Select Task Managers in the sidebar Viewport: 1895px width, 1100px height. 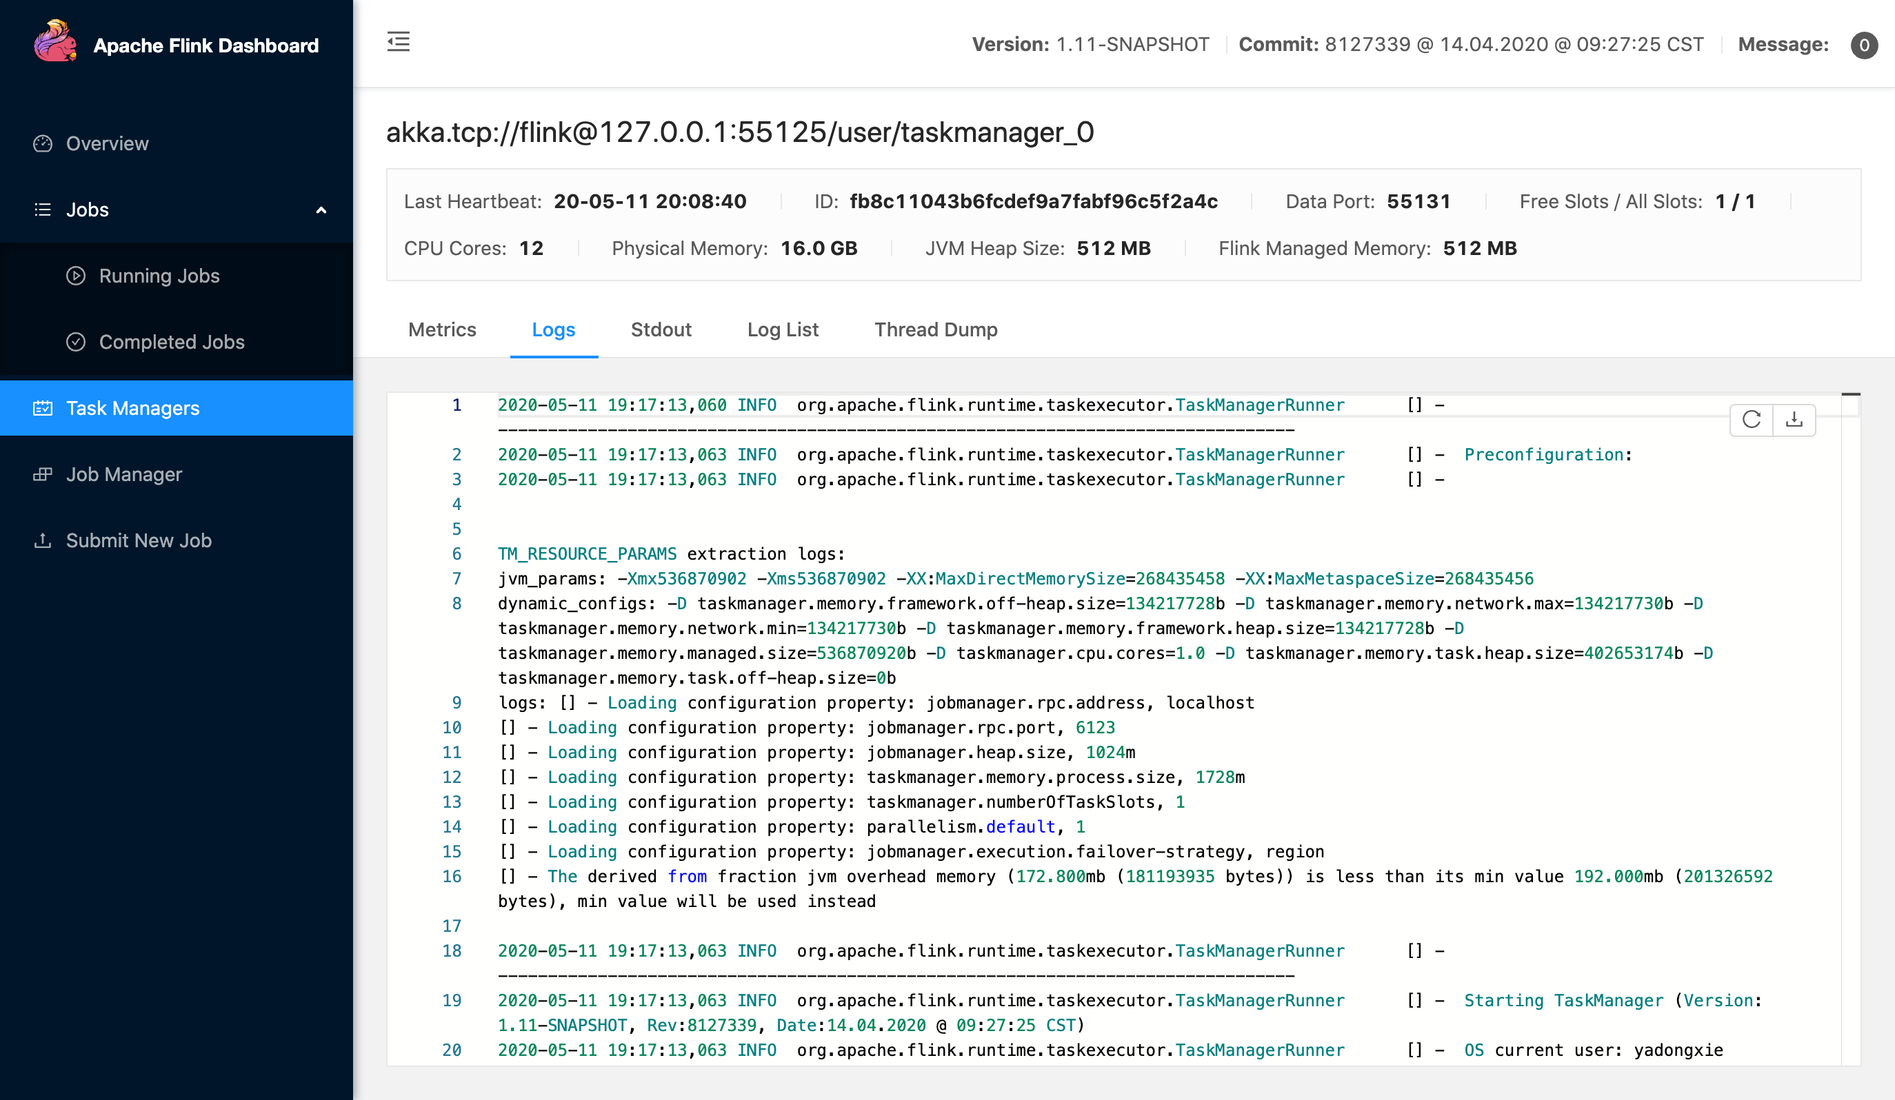176,408
